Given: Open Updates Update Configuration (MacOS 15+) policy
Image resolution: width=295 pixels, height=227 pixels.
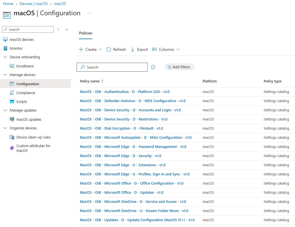Looking at the screenshot, I should coord(137,220).
